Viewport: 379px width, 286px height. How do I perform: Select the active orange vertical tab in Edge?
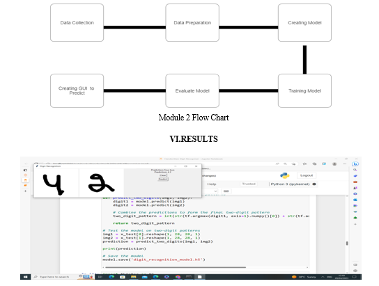click(25, 180)
